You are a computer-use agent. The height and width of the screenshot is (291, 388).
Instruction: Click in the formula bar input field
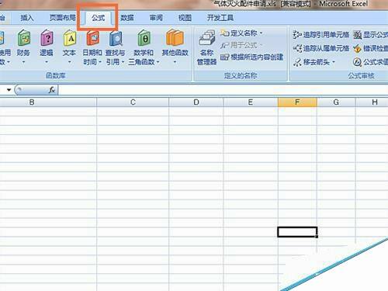[223, 90]
